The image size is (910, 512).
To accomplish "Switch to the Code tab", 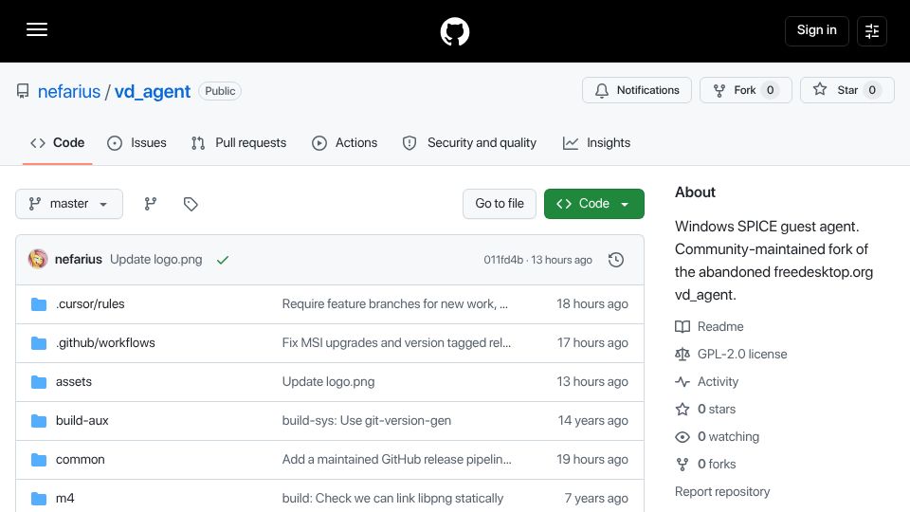I will pyautogui.click(x=58, y=143).
